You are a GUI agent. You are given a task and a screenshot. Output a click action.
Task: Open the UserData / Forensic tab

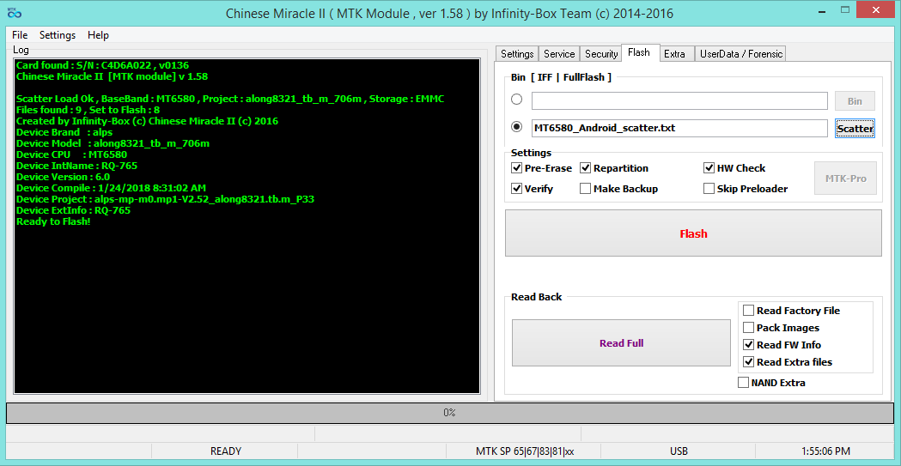[740, 54]
